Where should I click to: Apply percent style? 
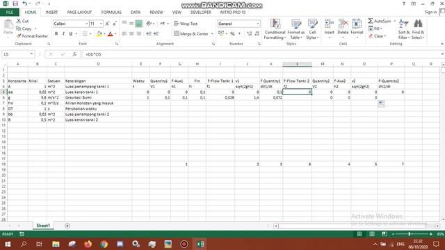point(232,34)
